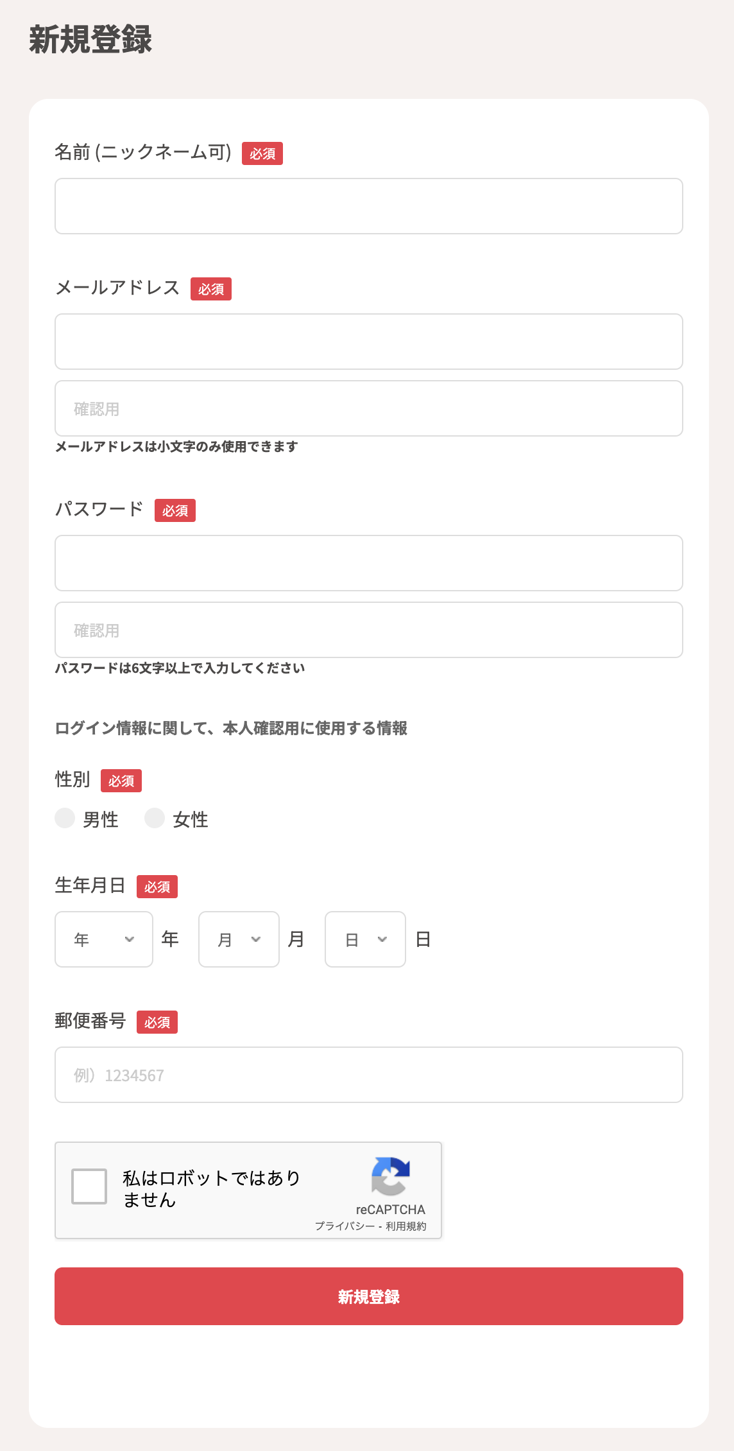Click the 名前 input field
This screenshot has width=734, height=1451.
click(x=368, y=206)
